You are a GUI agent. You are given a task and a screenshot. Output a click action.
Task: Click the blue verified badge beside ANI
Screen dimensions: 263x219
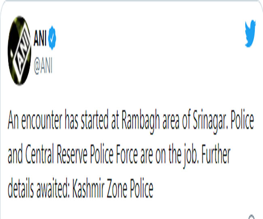52,38
